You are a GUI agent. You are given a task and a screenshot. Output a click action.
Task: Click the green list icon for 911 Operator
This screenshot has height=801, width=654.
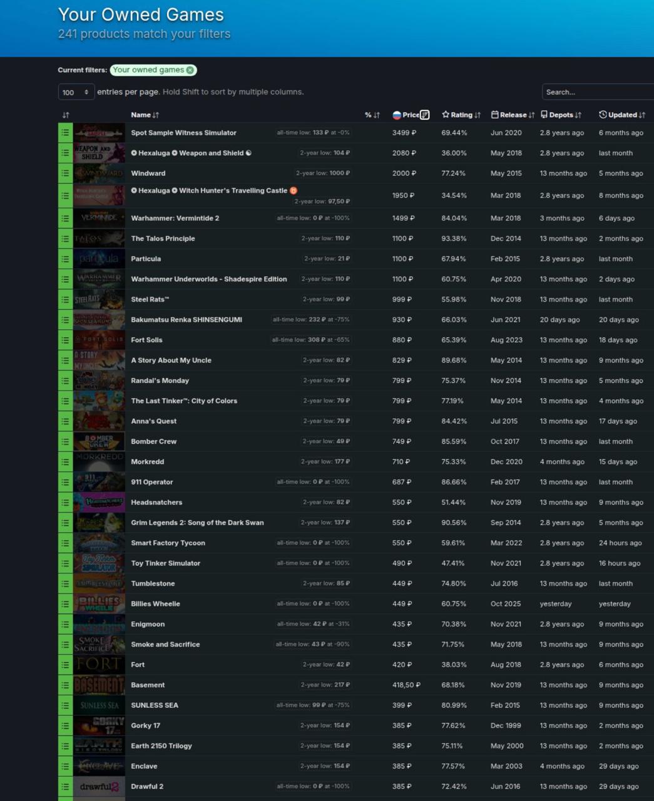[65, 482]
